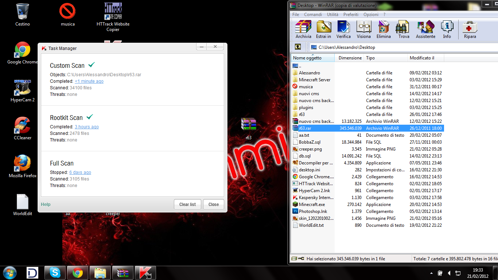
Task: Select the Photoshop.lnk file row
Action: [x=367, y=211]
